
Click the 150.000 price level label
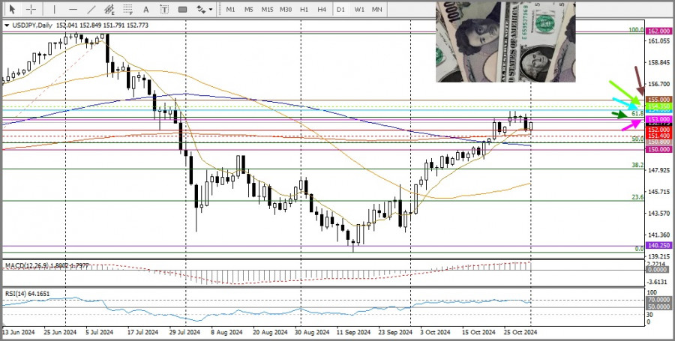(x=658, y=149)
